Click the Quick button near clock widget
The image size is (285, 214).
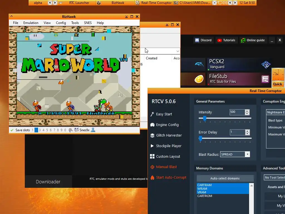click(x=277, y=84)
